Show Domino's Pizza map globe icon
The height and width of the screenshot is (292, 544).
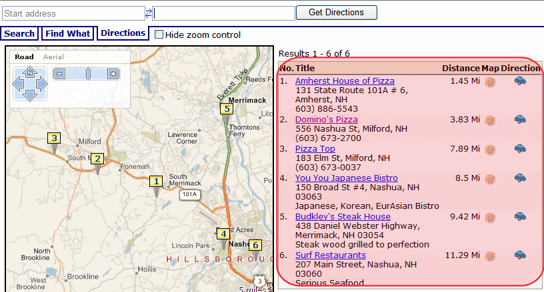tap(490, 121)
